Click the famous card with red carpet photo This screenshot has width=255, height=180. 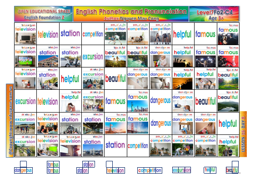(228, 56)
